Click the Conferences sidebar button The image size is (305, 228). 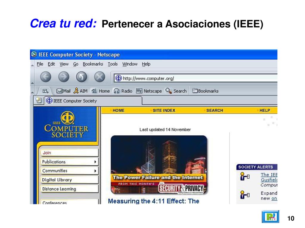(69, 202)
